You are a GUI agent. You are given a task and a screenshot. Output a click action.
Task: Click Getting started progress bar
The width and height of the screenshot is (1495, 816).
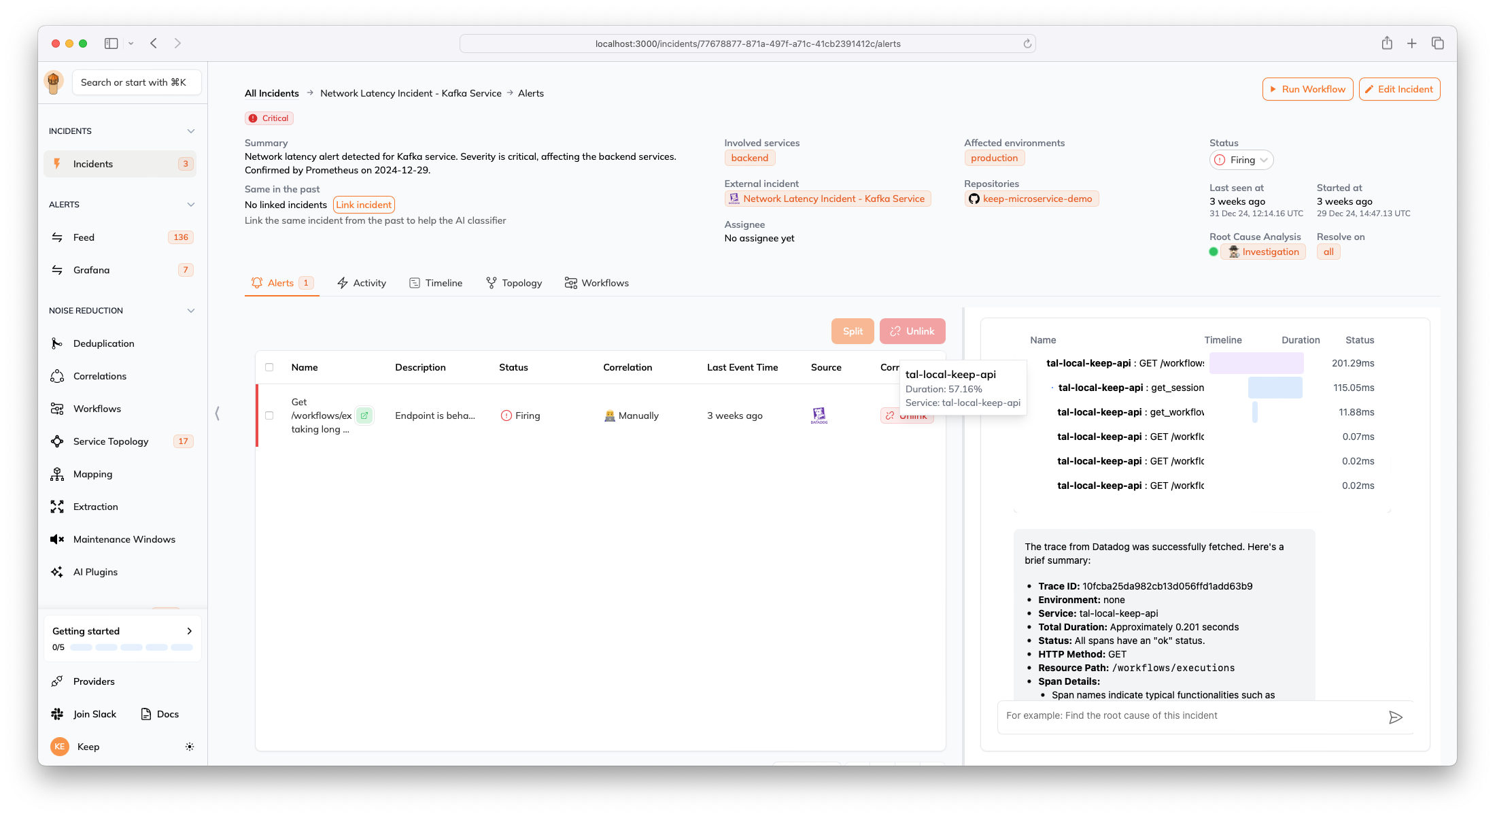pos(131,647)
